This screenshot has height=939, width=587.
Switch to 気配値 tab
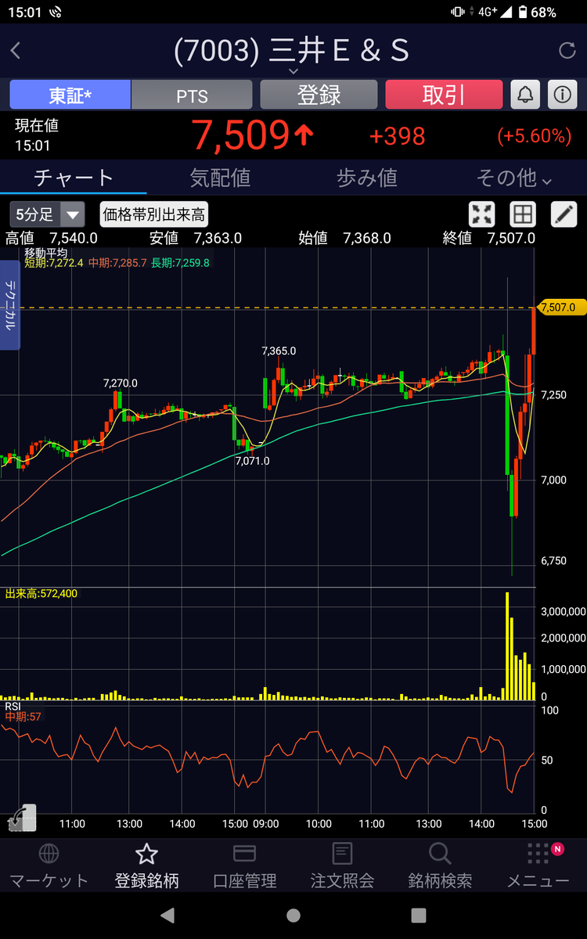pyautogui.click(x=220, y=178)
